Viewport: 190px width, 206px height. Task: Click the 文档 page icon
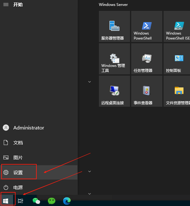[x=6, y=143]
